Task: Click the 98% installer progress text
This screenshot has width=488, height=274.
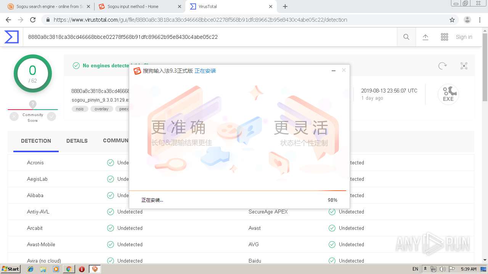Action: point(332,200)
